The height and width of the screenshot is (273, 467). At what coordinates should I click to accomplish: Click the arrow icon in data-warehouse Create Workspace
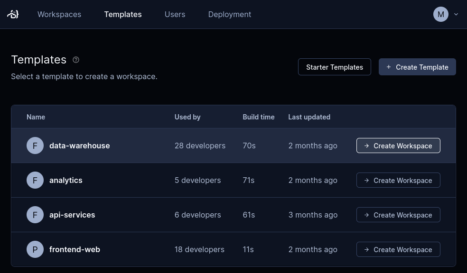tap(366, 146)
